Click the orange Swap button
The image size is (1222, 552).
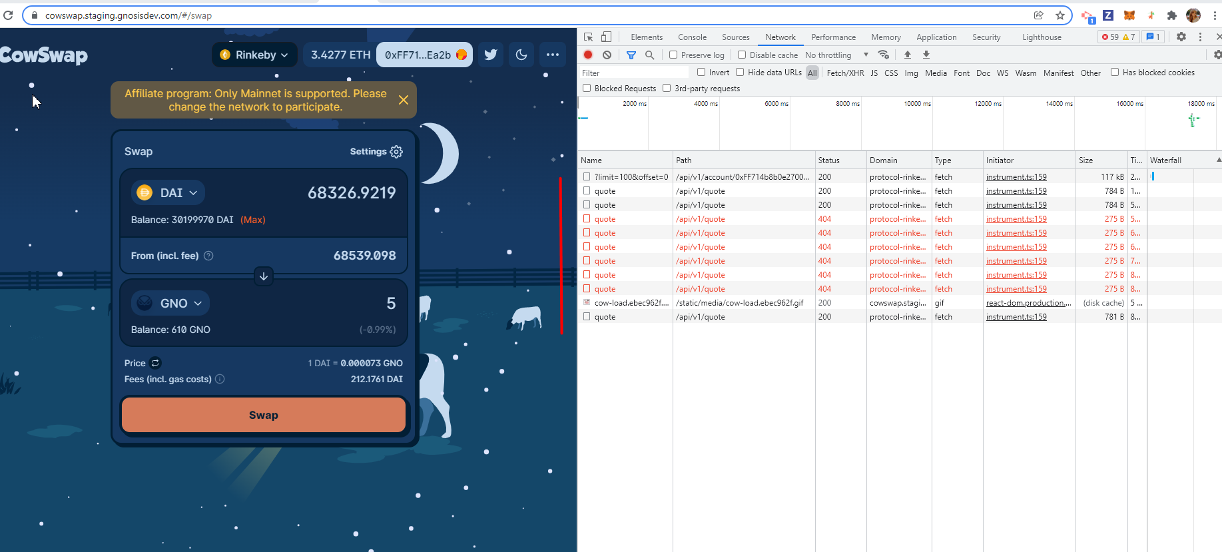click(264, 415)
